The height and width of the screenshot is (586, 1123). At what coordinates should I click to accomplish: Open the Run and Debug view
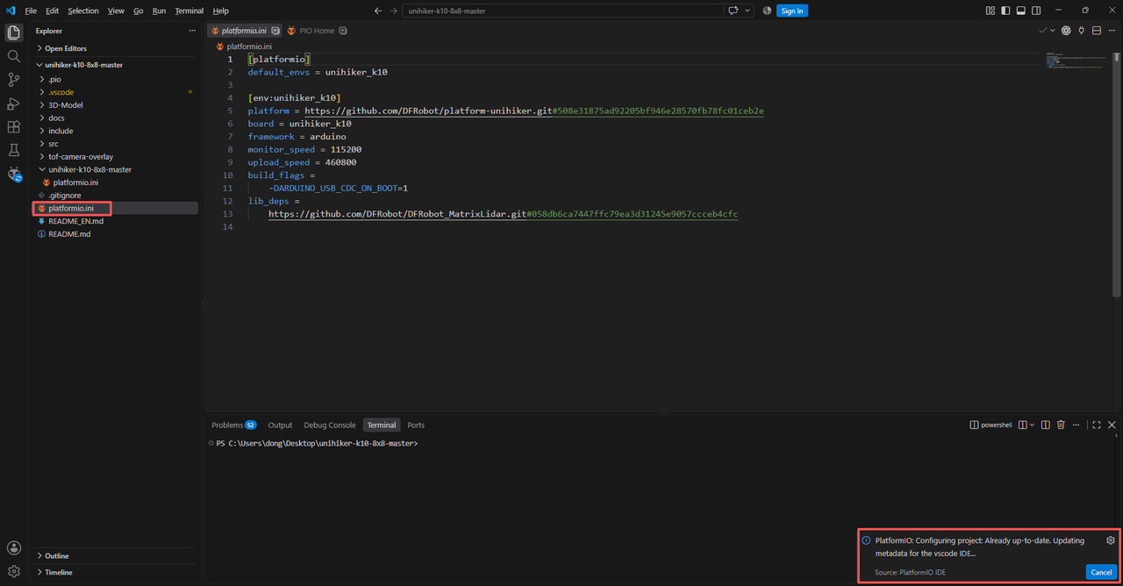(13, 104)
